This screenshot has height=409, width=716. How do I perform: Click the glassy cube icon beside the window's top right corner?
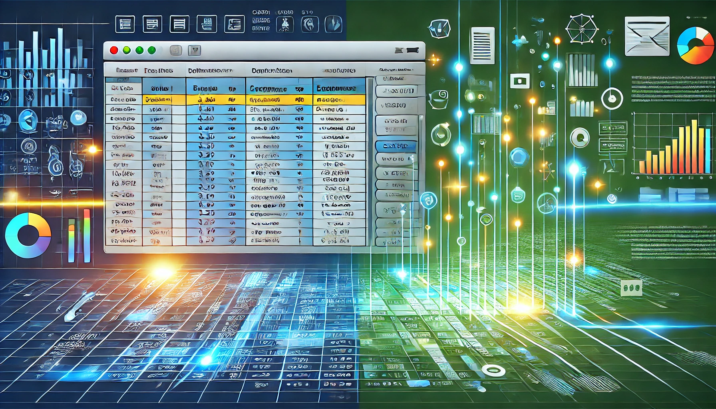(x=440, y=29)
